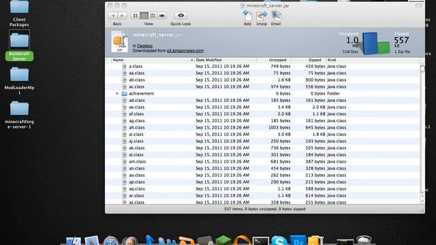Select the an.class file name

pos(136,168)
